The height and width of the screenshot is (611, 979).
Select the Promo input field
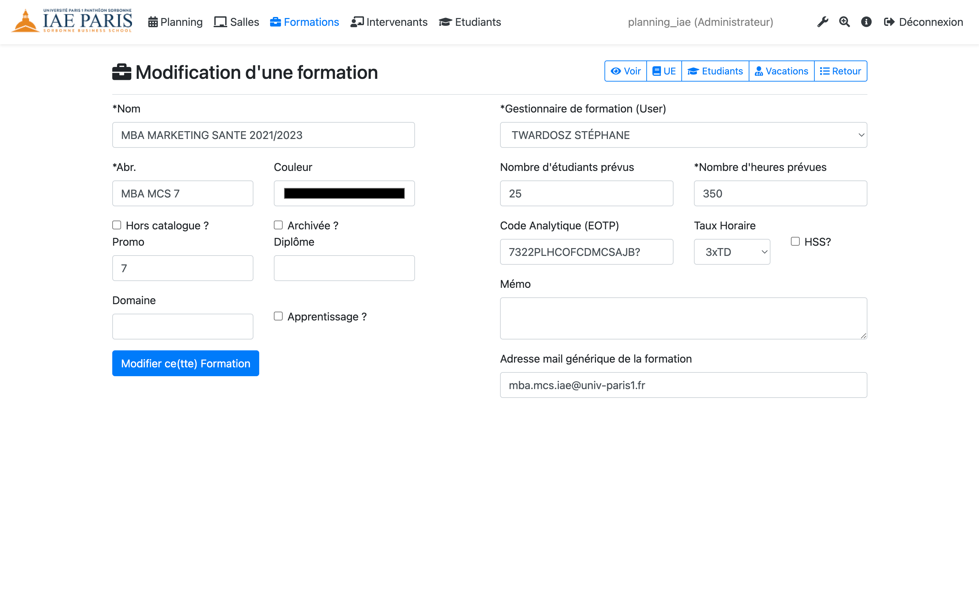(x=183, y=268)
